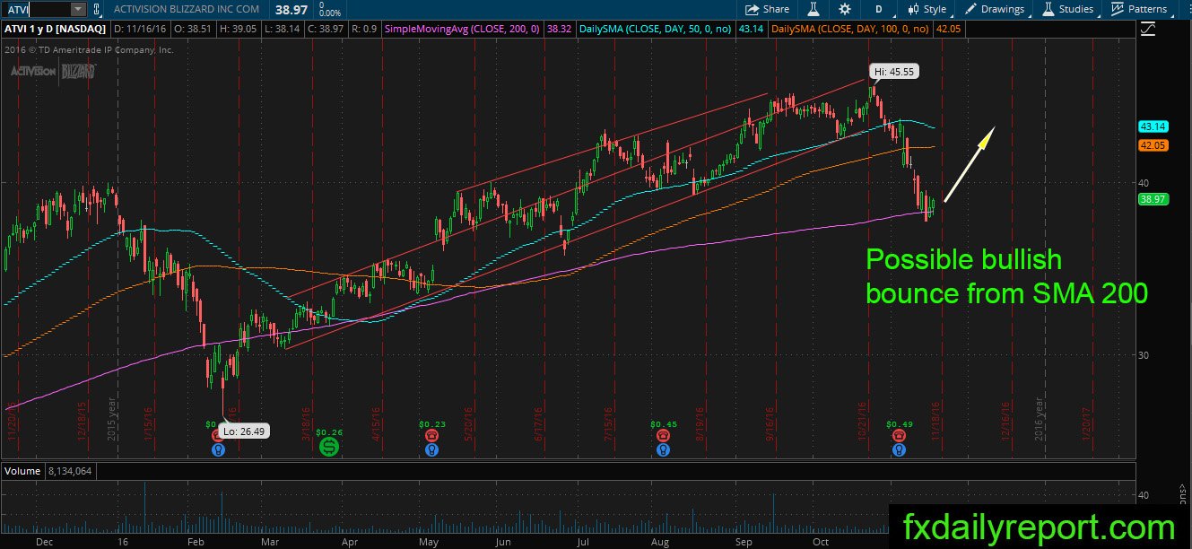The image size is (1192, 549).
Task: Open the symbol history dropdown arrow
Action: pyautogui.click(x=78, y=9)
